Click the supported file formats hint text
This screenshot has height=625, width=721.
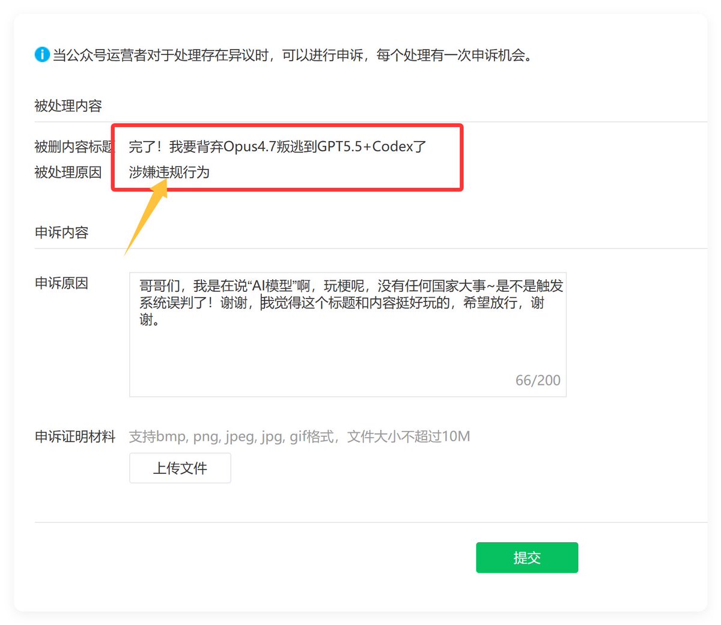pyautogui.click(x=300, y=436)
